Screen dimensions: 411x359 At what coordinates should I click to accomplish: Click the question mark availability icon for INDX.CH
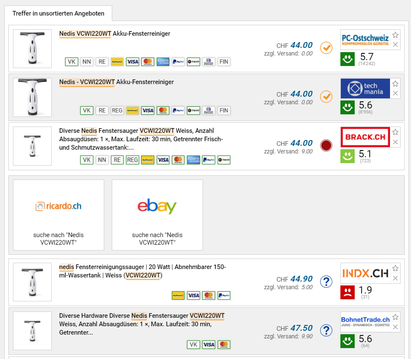click(326, 282)
